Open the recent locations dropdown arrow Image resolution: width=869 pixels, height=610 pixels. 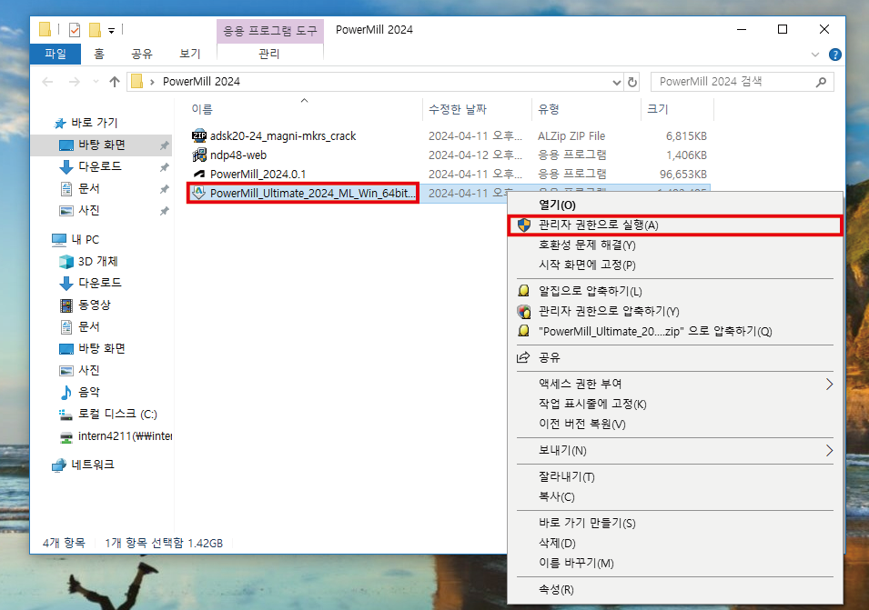click(96, 82)
